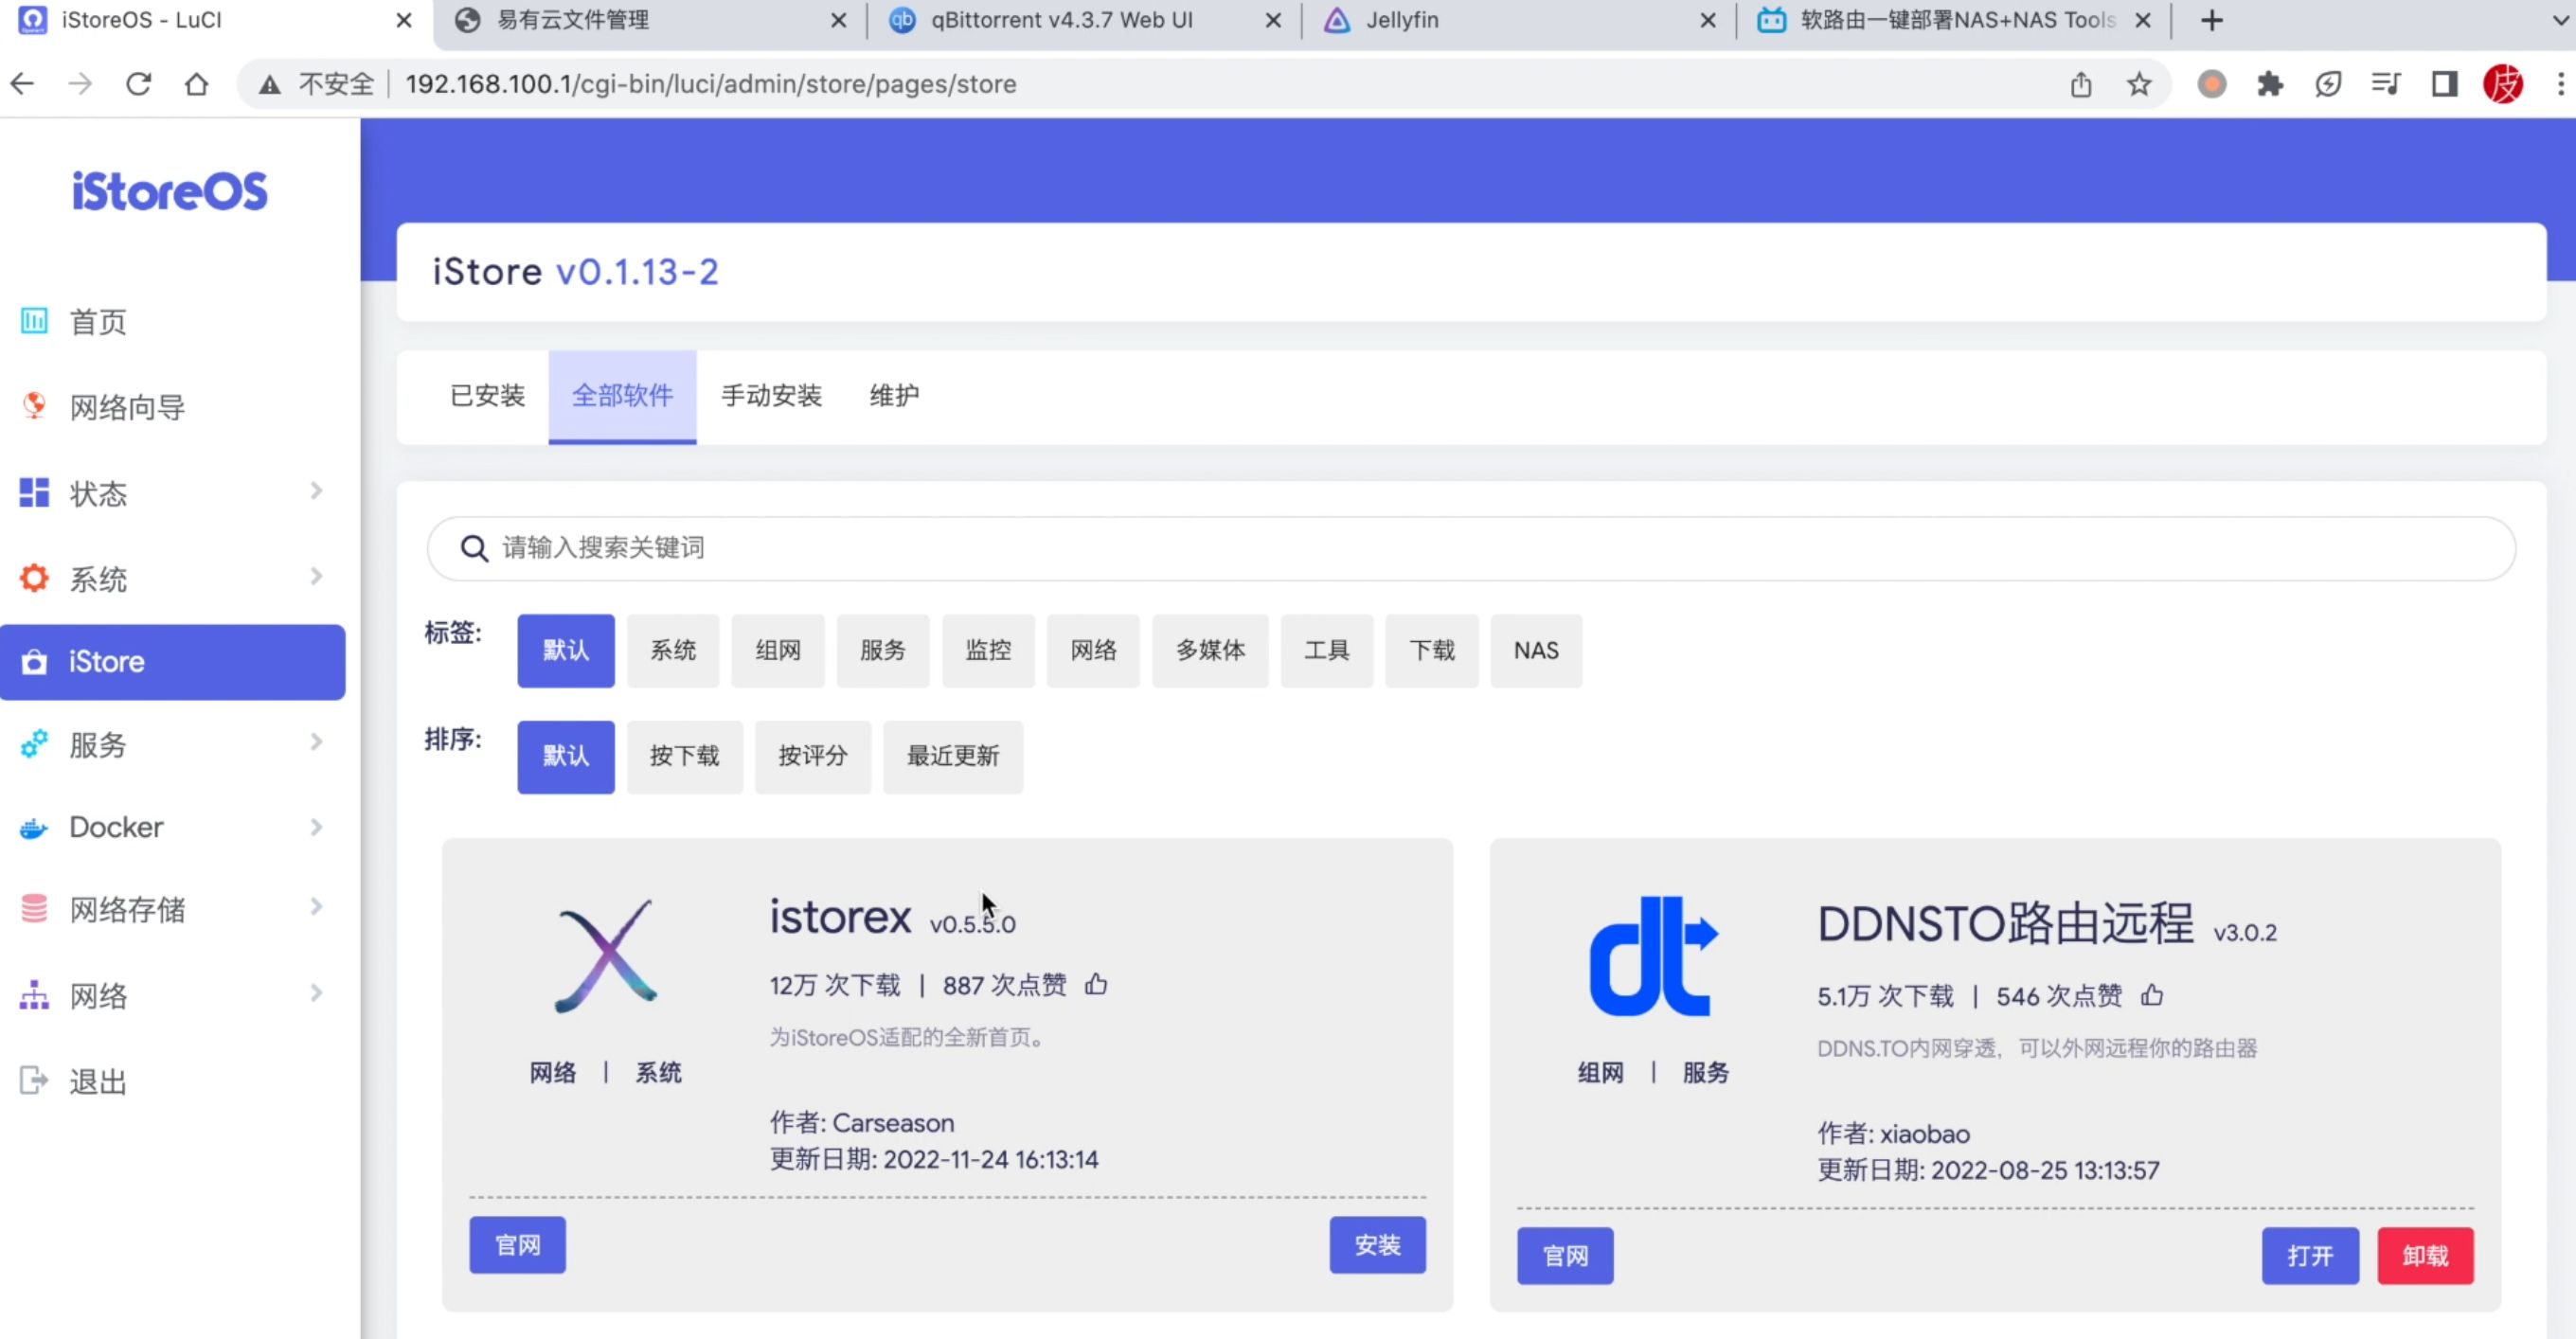2576x1339 pixels.
Task: Filter by 工具 tag
Action: [1327, 651]
